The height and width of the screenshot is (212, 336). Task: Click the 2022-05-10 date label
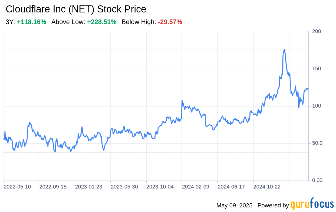click(17, 187)
